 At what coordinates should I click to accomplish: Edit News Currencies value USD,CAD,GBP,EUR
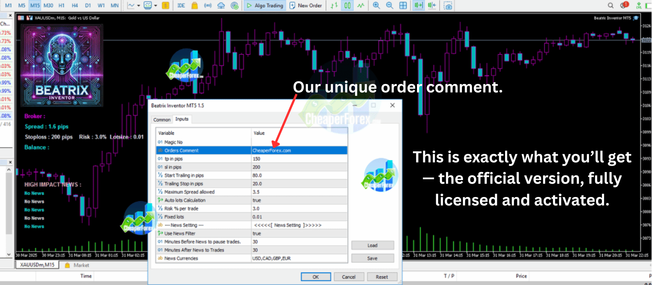click(x=299, y=258)
